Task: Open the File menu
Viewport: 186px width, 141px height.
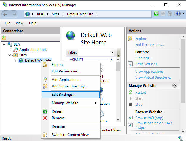Action: click(7, 23)
